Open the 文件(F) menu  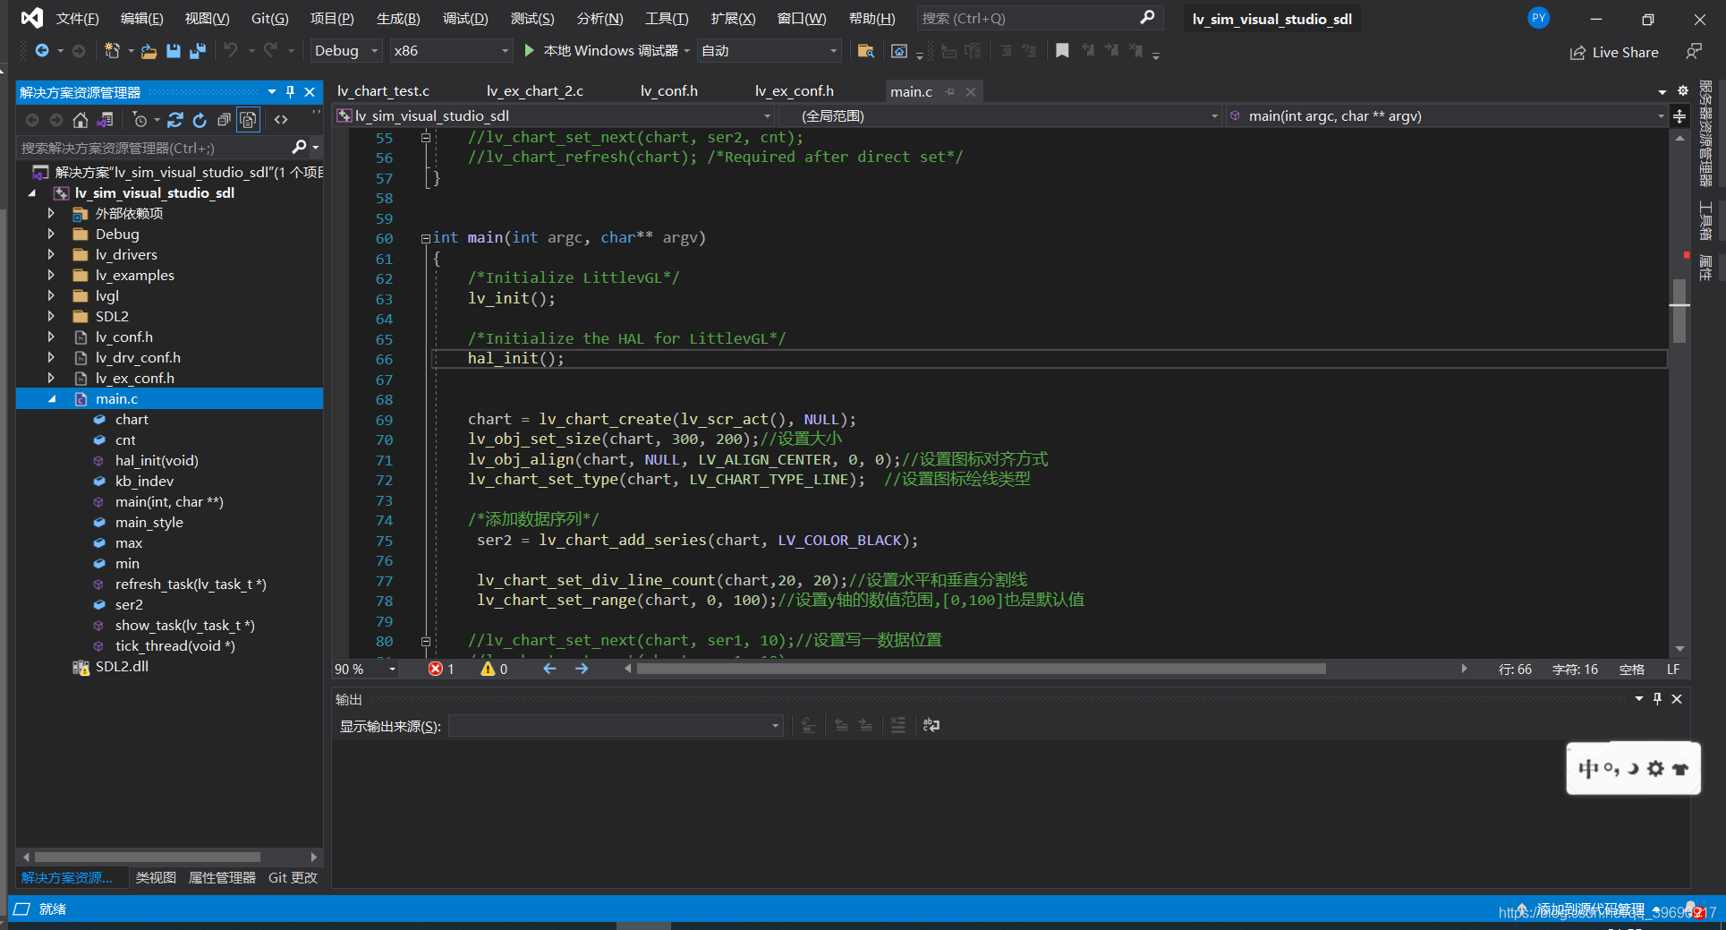[x=77, y=19]
